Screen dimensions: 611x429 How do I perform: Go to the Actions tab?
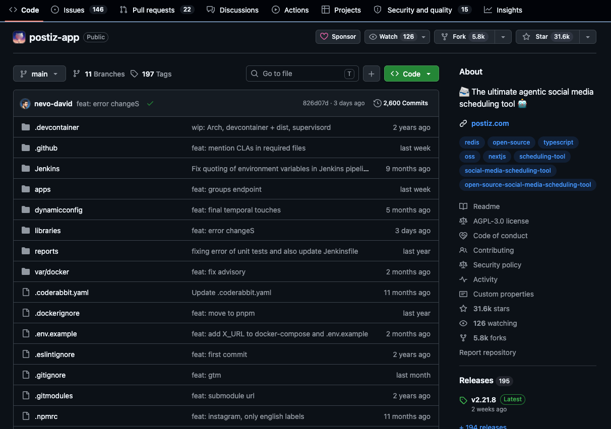290,10
